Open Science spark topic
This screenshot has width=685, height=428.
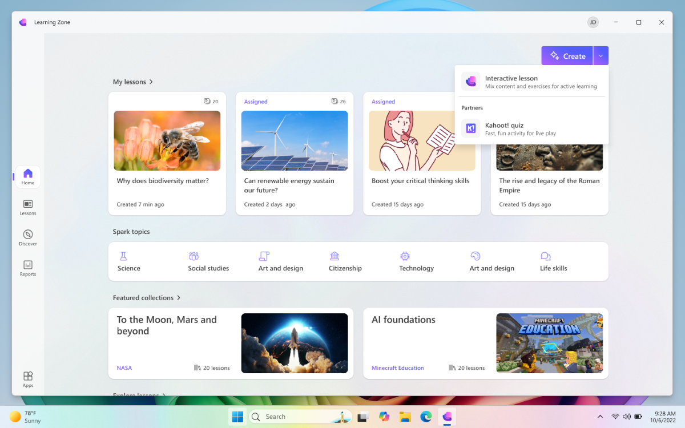pos(129,261)
